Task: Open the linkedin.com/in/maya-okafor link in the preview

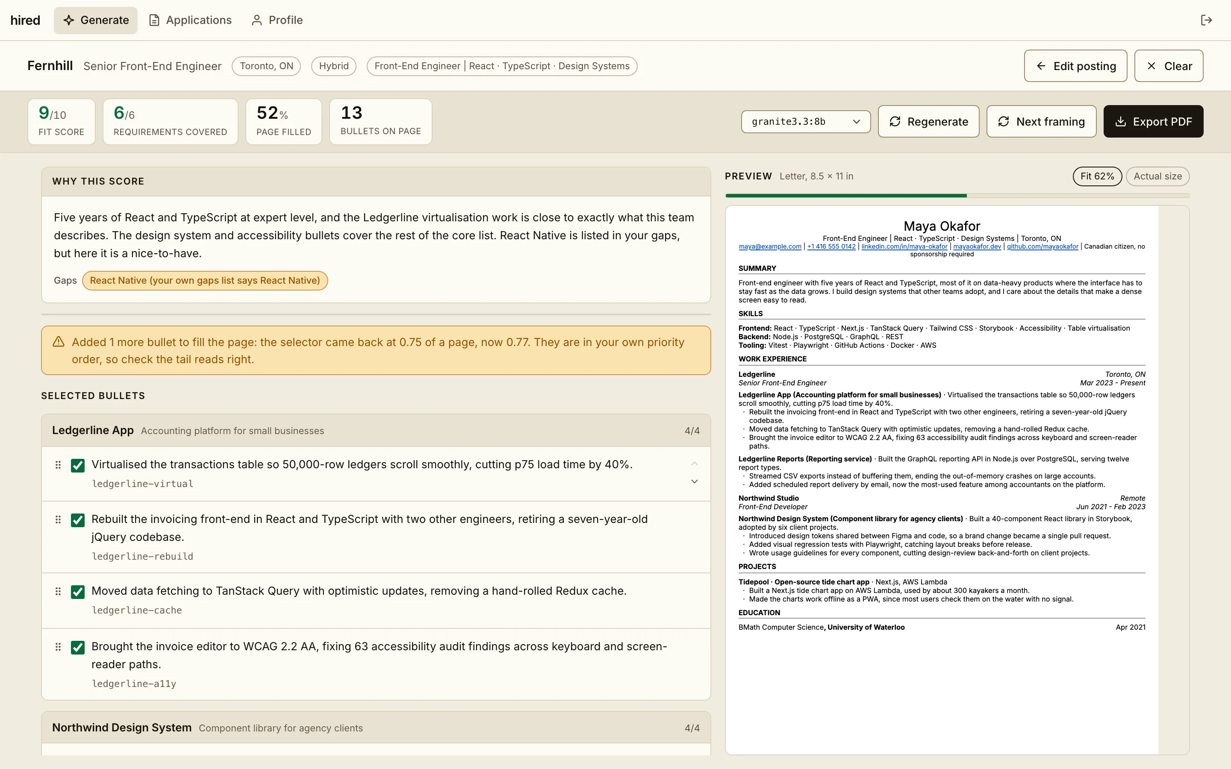Action: coord(904,247)
